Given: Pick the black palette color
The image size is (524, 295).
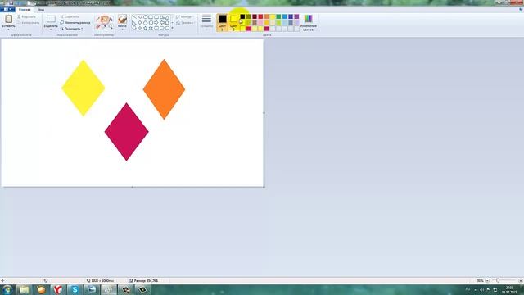Looking at the screenshot, I should click(x=242, y=16).
